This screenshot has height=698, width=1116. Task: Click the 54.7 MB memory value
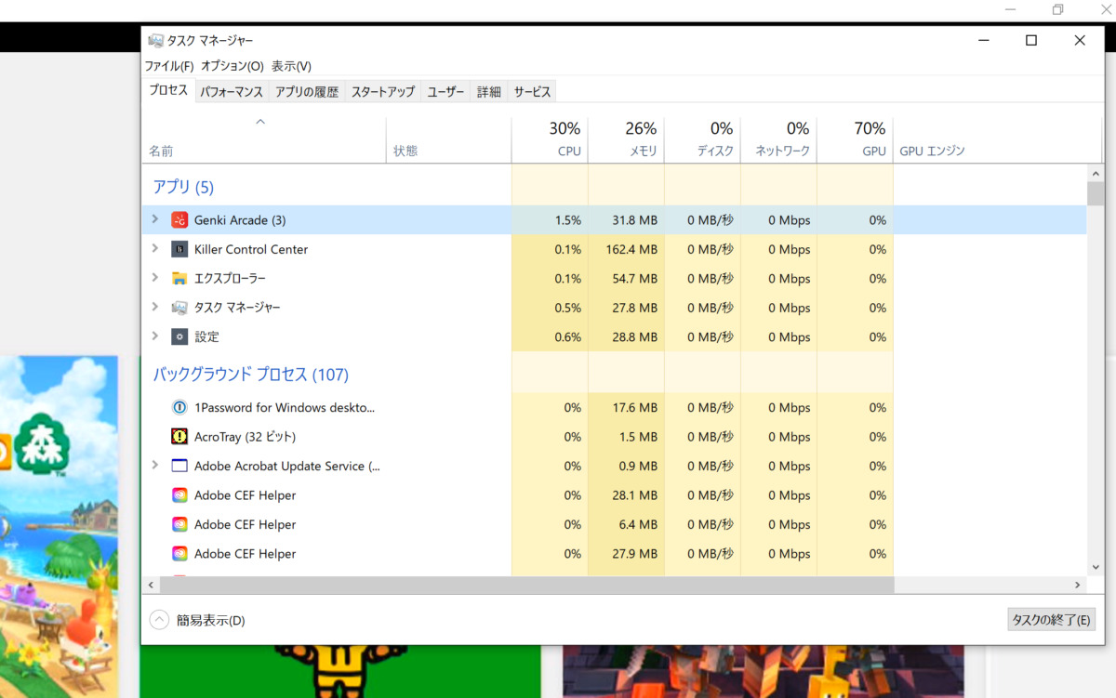tap(634, 278)
